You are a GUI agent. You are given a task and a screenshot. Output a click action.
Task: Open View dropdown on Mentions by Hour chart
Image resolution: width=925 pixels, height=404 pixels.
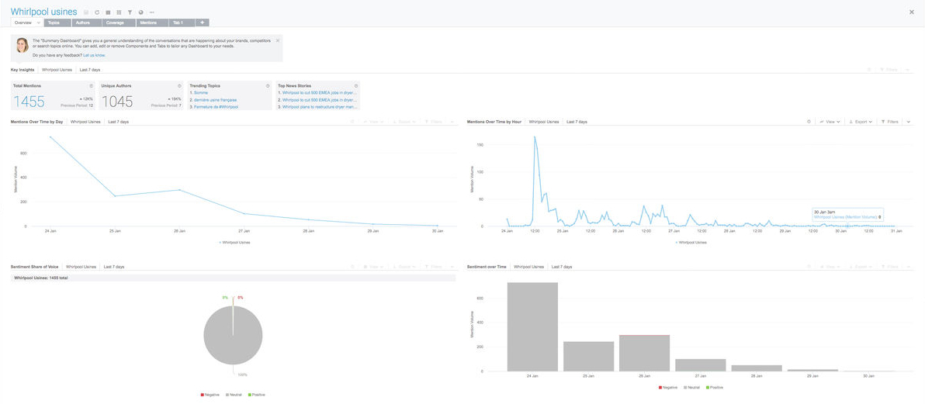829,122
